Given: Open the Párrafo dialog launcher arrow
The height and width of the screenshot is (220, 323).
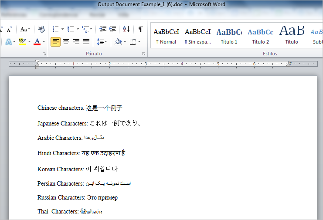Looking at the screenshot, I should click(x=143, y=54).
